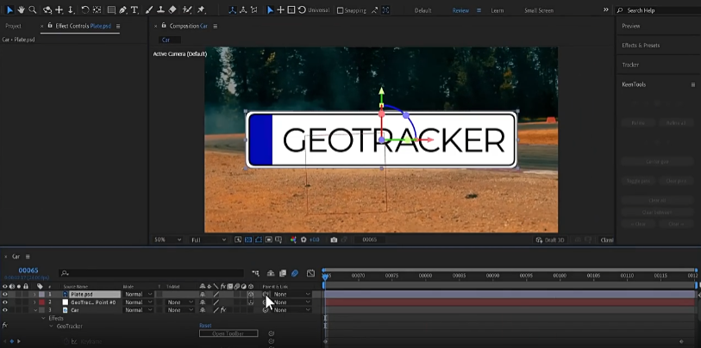Viewport: 701px width, 348px height.
Task: Hide the GeoTracker Point #0 layer eye
Action: [x=5, y=302]
